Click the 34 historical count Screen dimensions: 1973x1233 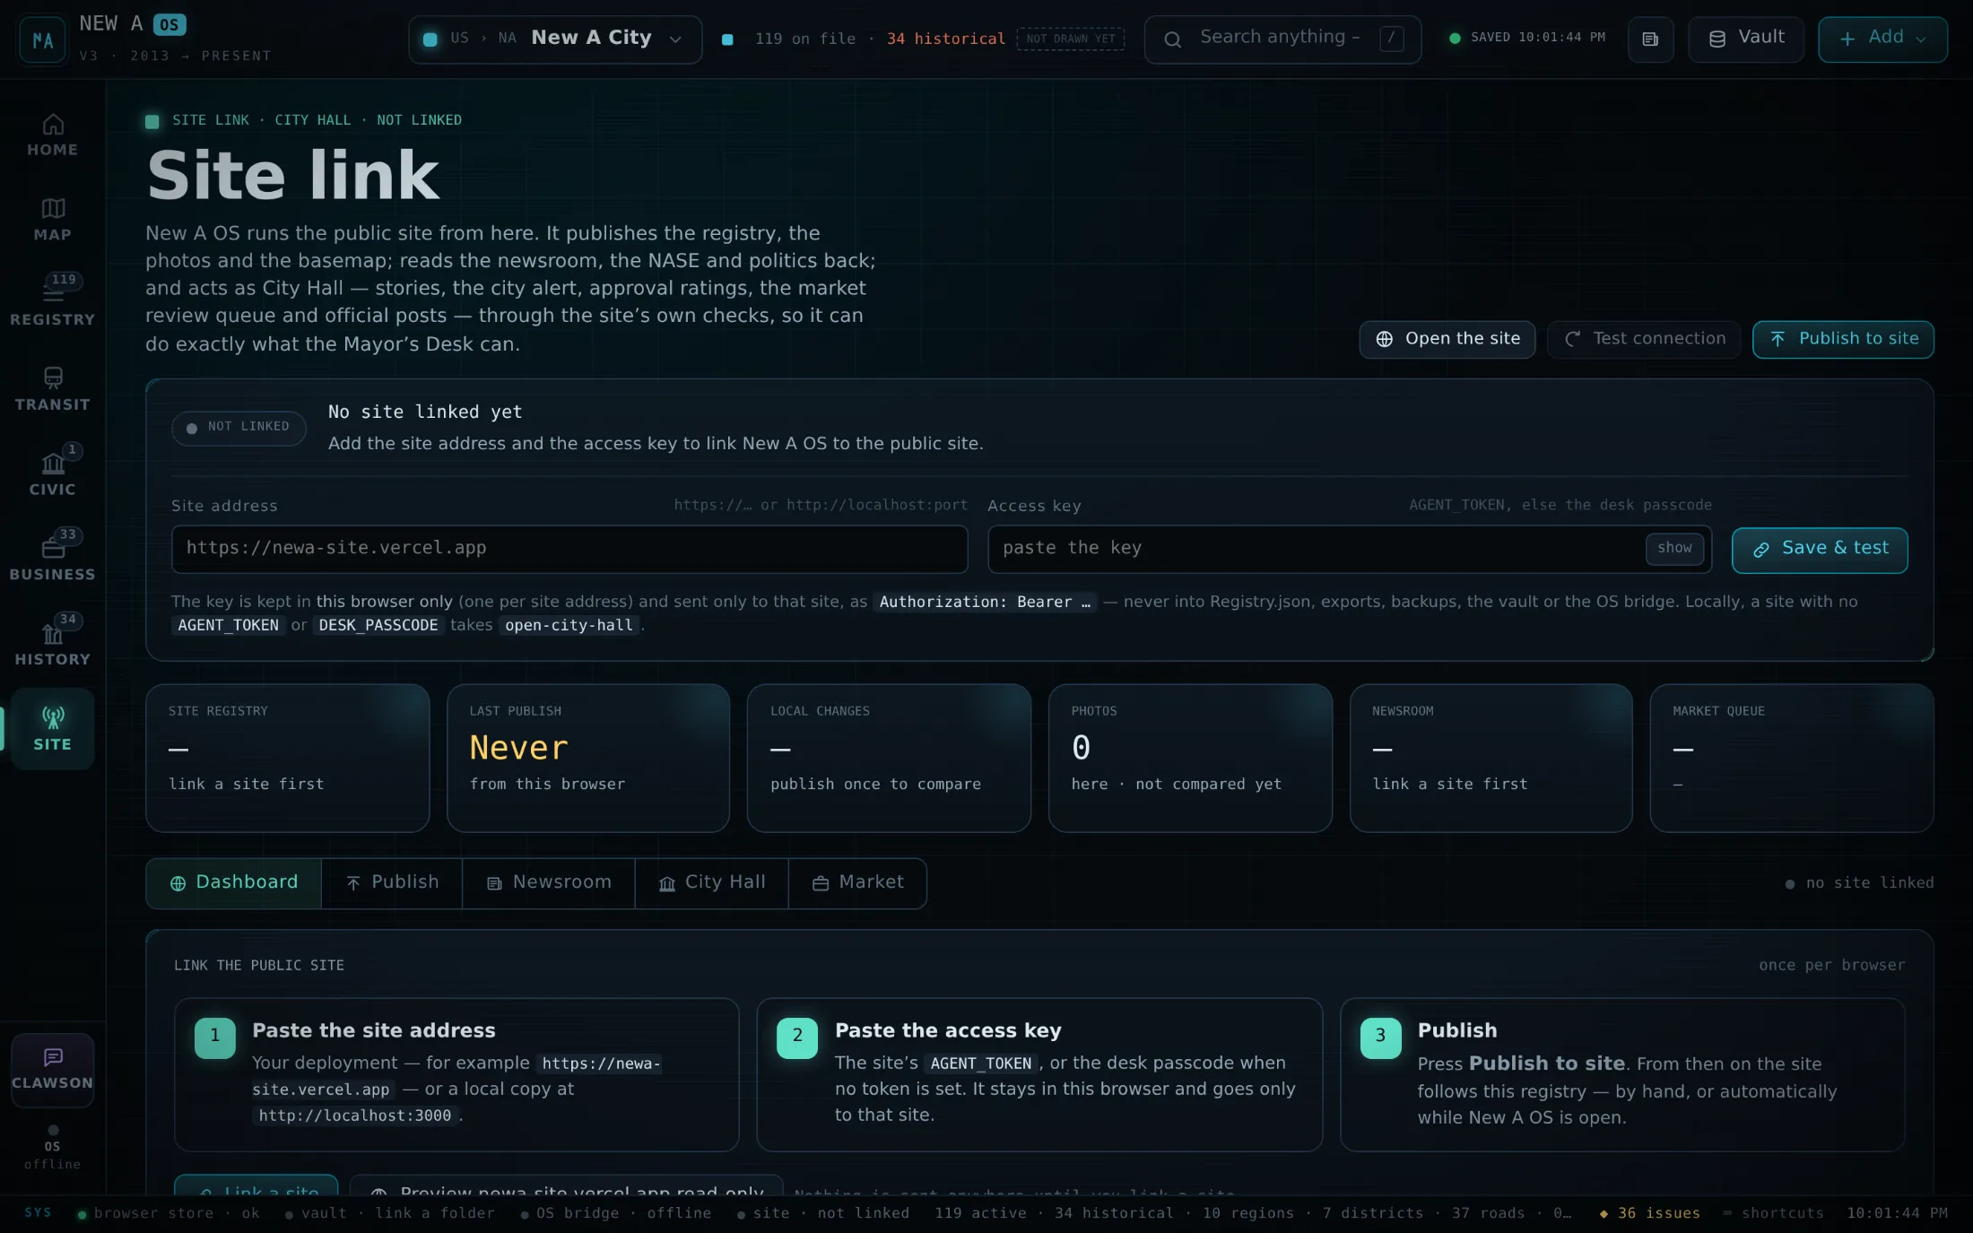point(946,39)
